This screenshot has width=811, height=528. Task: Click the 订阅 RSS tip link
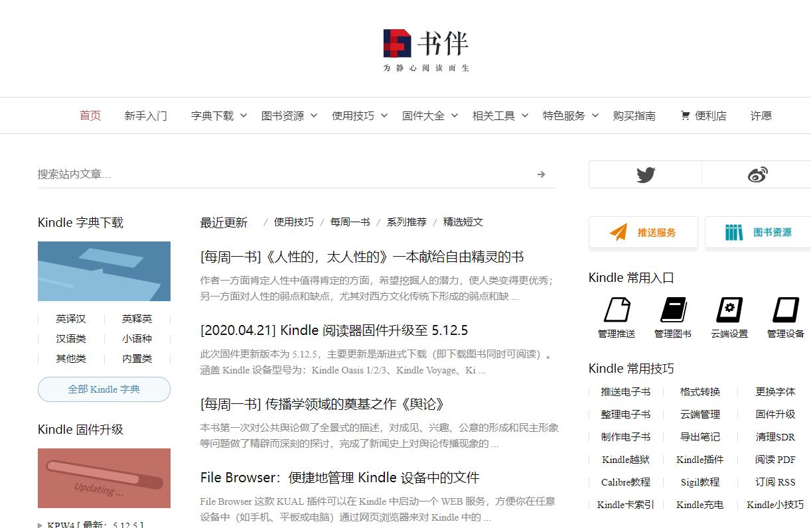click(x=775, y=482)
